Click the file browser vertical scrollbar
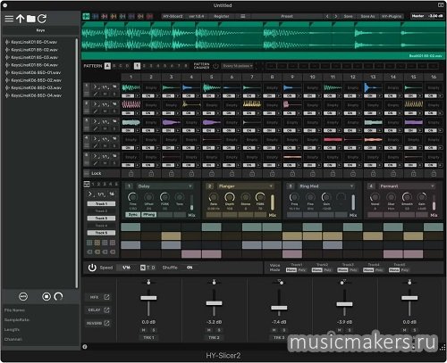 tap(76, 163)
